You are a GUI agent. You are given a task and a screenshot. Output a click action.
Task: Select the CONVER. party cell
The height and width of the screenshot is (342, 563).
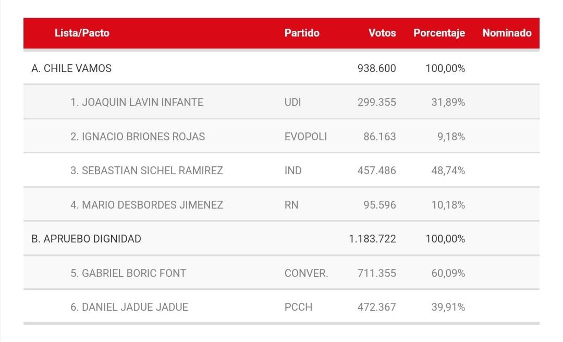(x=306, y=273)
